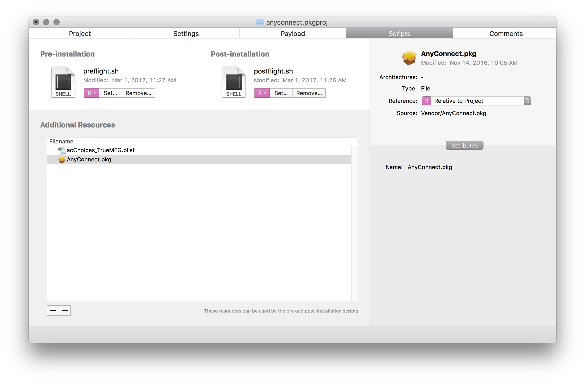
Task: Click the package icon beside AnyConnect.pkg row
Action: tap(61, 160)
